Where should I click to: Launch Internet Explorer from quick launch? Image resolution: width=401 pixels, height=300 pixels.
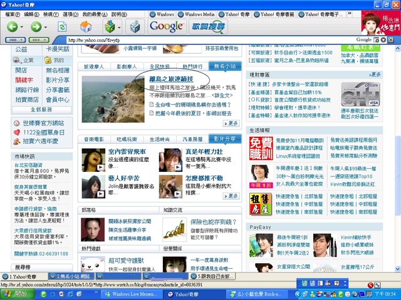(70, 294)
